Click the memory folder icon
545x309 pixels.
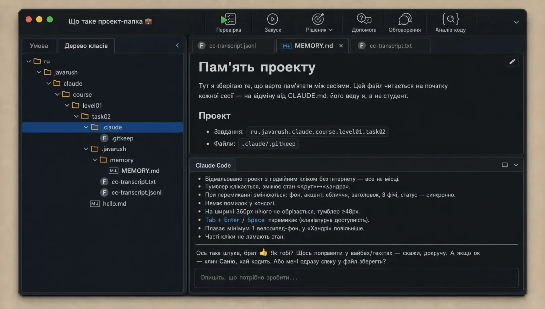tap(103, 160)
